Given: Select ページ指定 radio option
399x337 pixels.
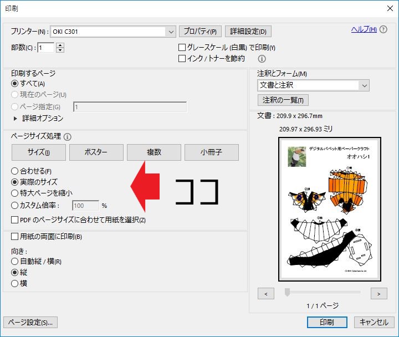Looking at the screenshot, I should pyautogui.click(x=15, y=106).
